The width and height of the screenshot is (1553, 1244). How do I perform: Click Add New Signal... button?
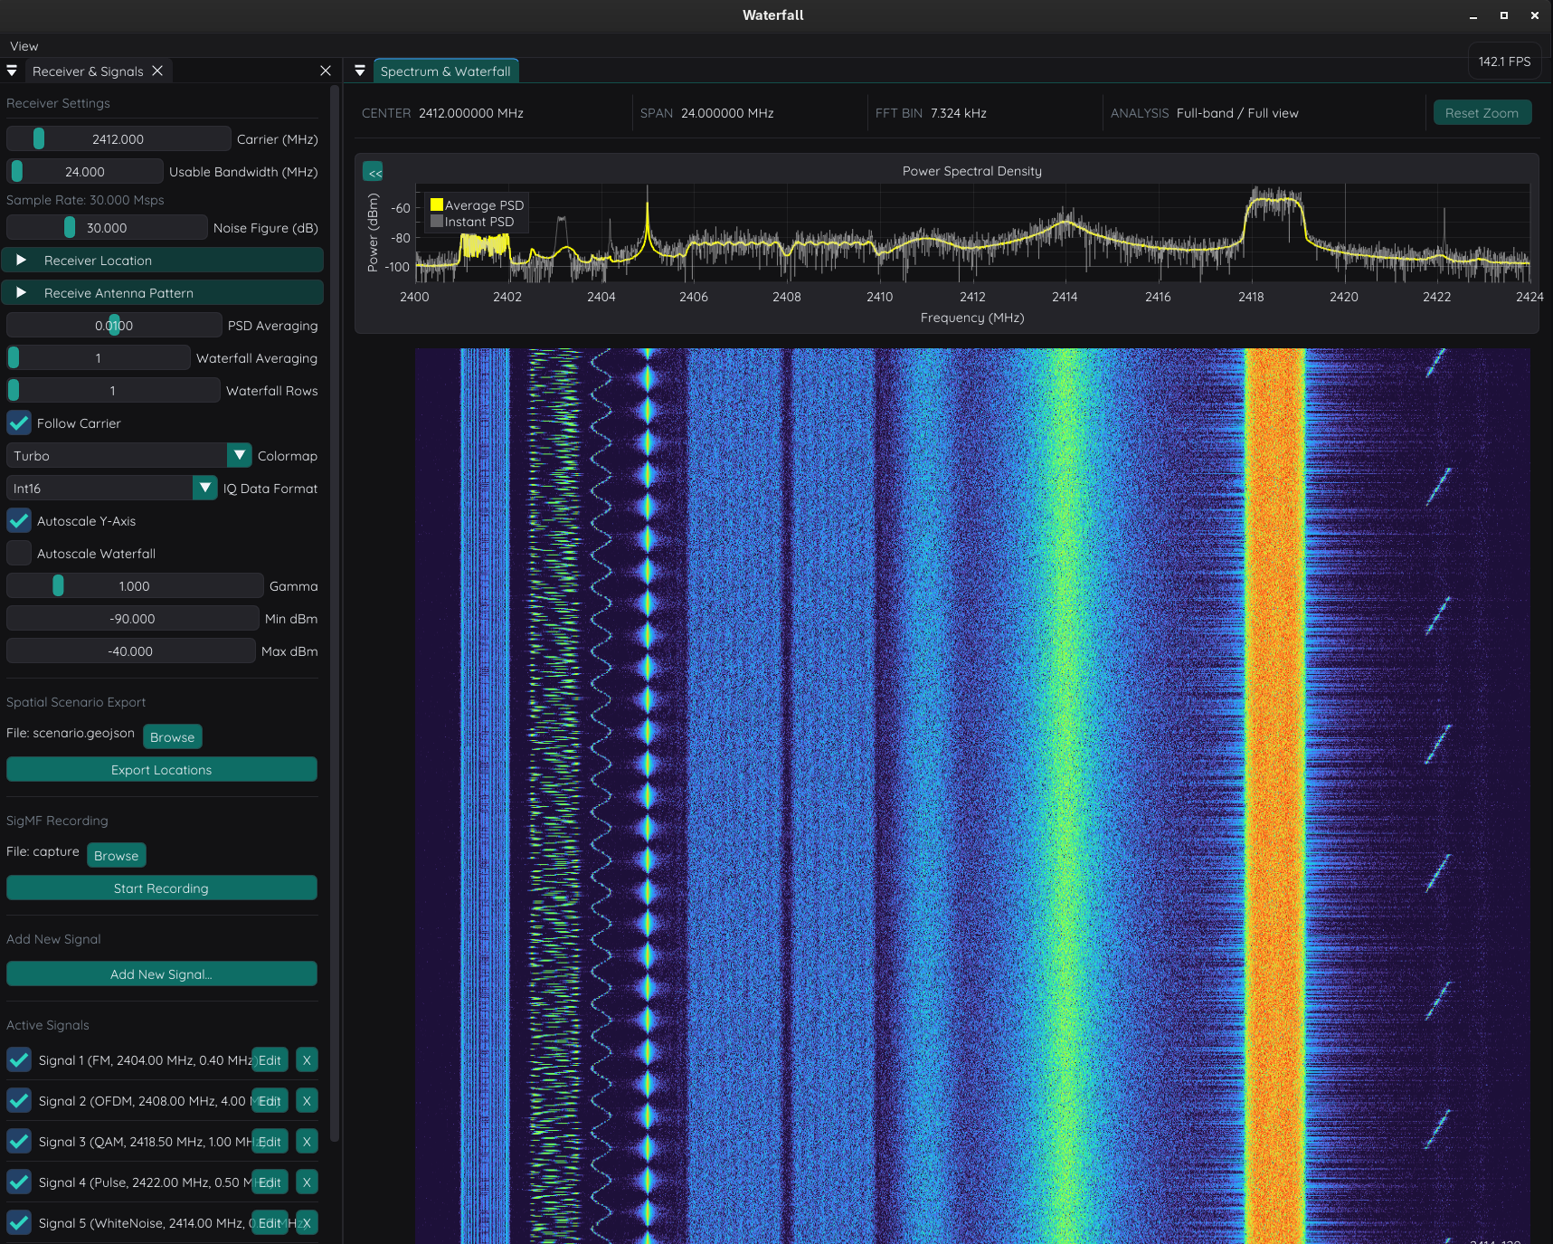pyautogui.click(x=162, y=974)
